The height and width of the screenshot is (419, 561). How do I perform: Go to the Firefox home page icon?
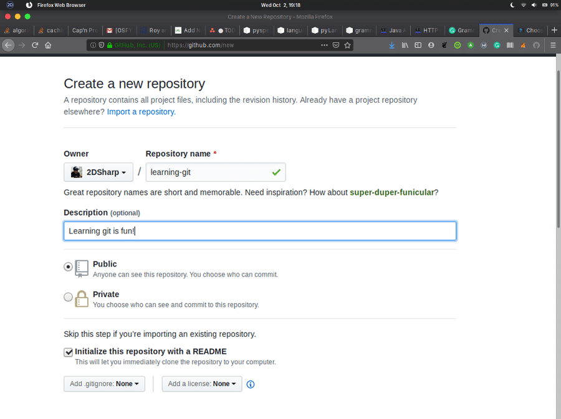pos(48,45)
